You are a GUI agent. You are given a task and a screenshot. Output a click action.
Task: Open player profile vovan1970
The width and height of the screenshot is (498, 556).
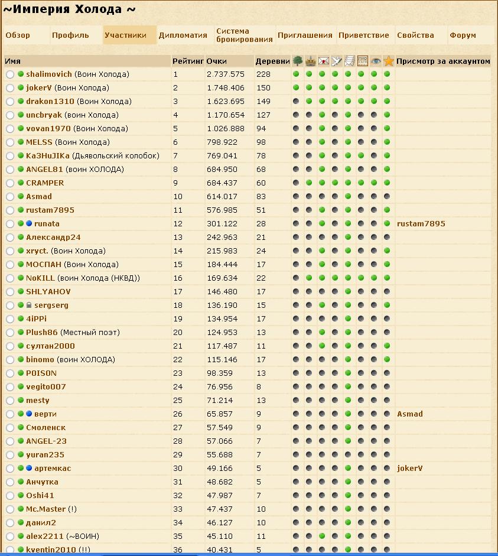click(48, 128)
